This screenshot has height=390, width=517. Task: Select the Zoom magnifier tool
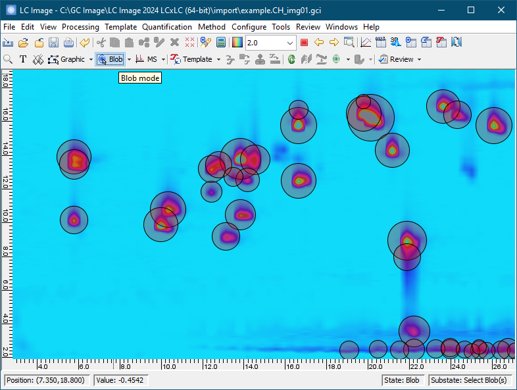click(x=9, y=59)
